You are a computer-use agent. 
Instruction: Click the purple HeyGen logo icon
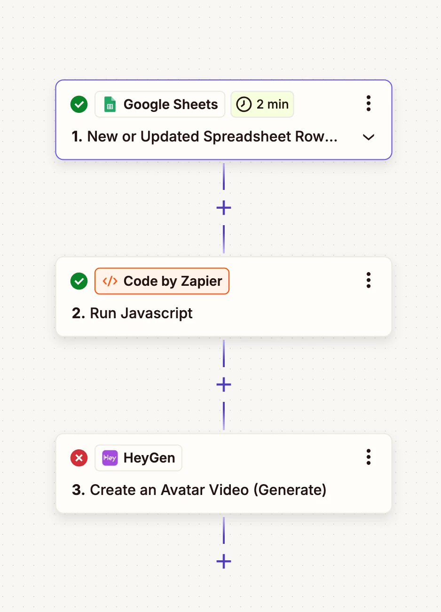(x=110, y=458)
